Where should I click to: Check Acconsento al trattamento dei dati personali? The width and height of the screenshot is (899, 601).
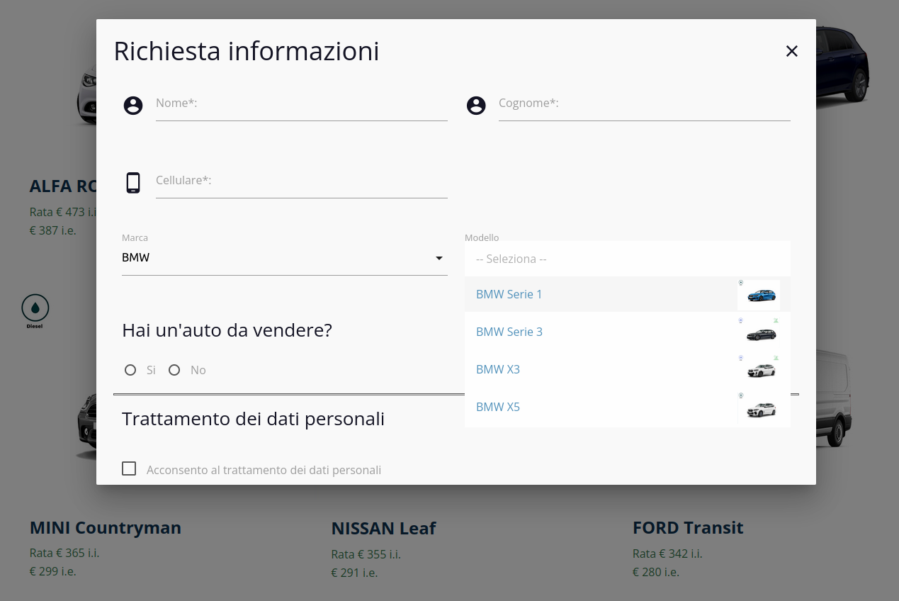129,468
